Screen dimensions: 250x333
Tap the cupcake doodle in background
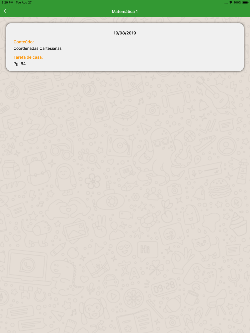238,224
